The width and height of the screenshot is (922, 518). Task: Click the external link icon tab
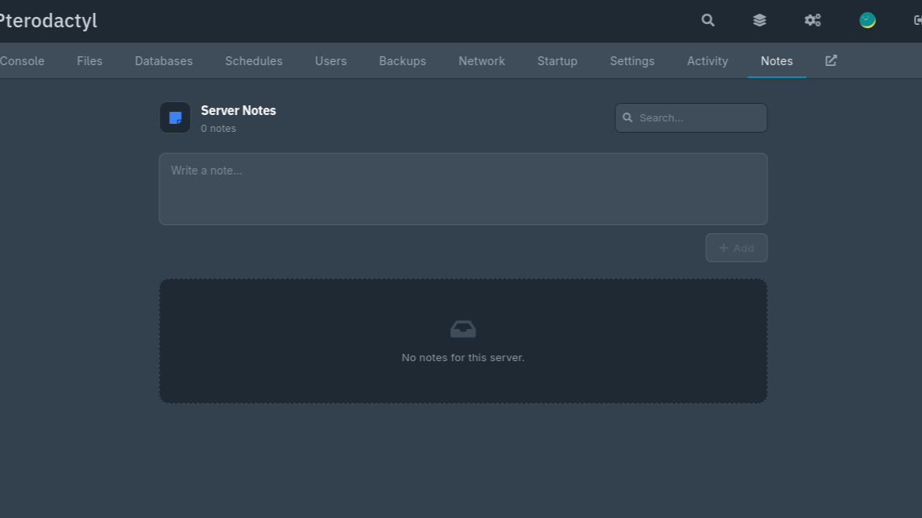point(831,61)
